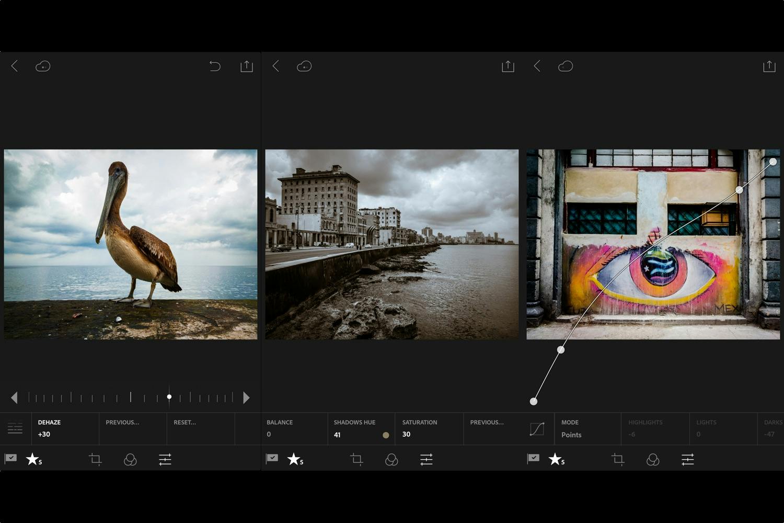The image size is (784, 523).
Task: Open the preset list icon at bottom left
Action: tap(15, 428)
